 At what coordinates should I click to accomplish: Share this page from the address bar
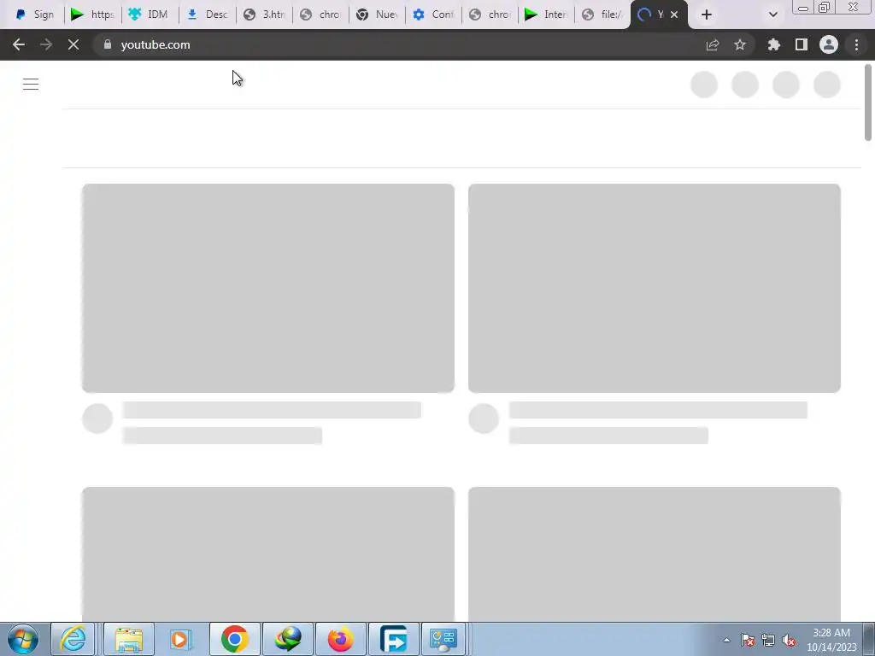tap(713, 44)
